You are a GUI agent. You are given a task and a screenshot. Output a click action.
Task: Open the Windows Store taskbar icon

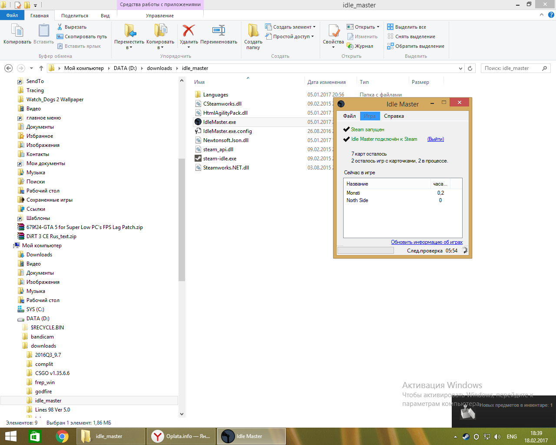click(x=34, y=436)
